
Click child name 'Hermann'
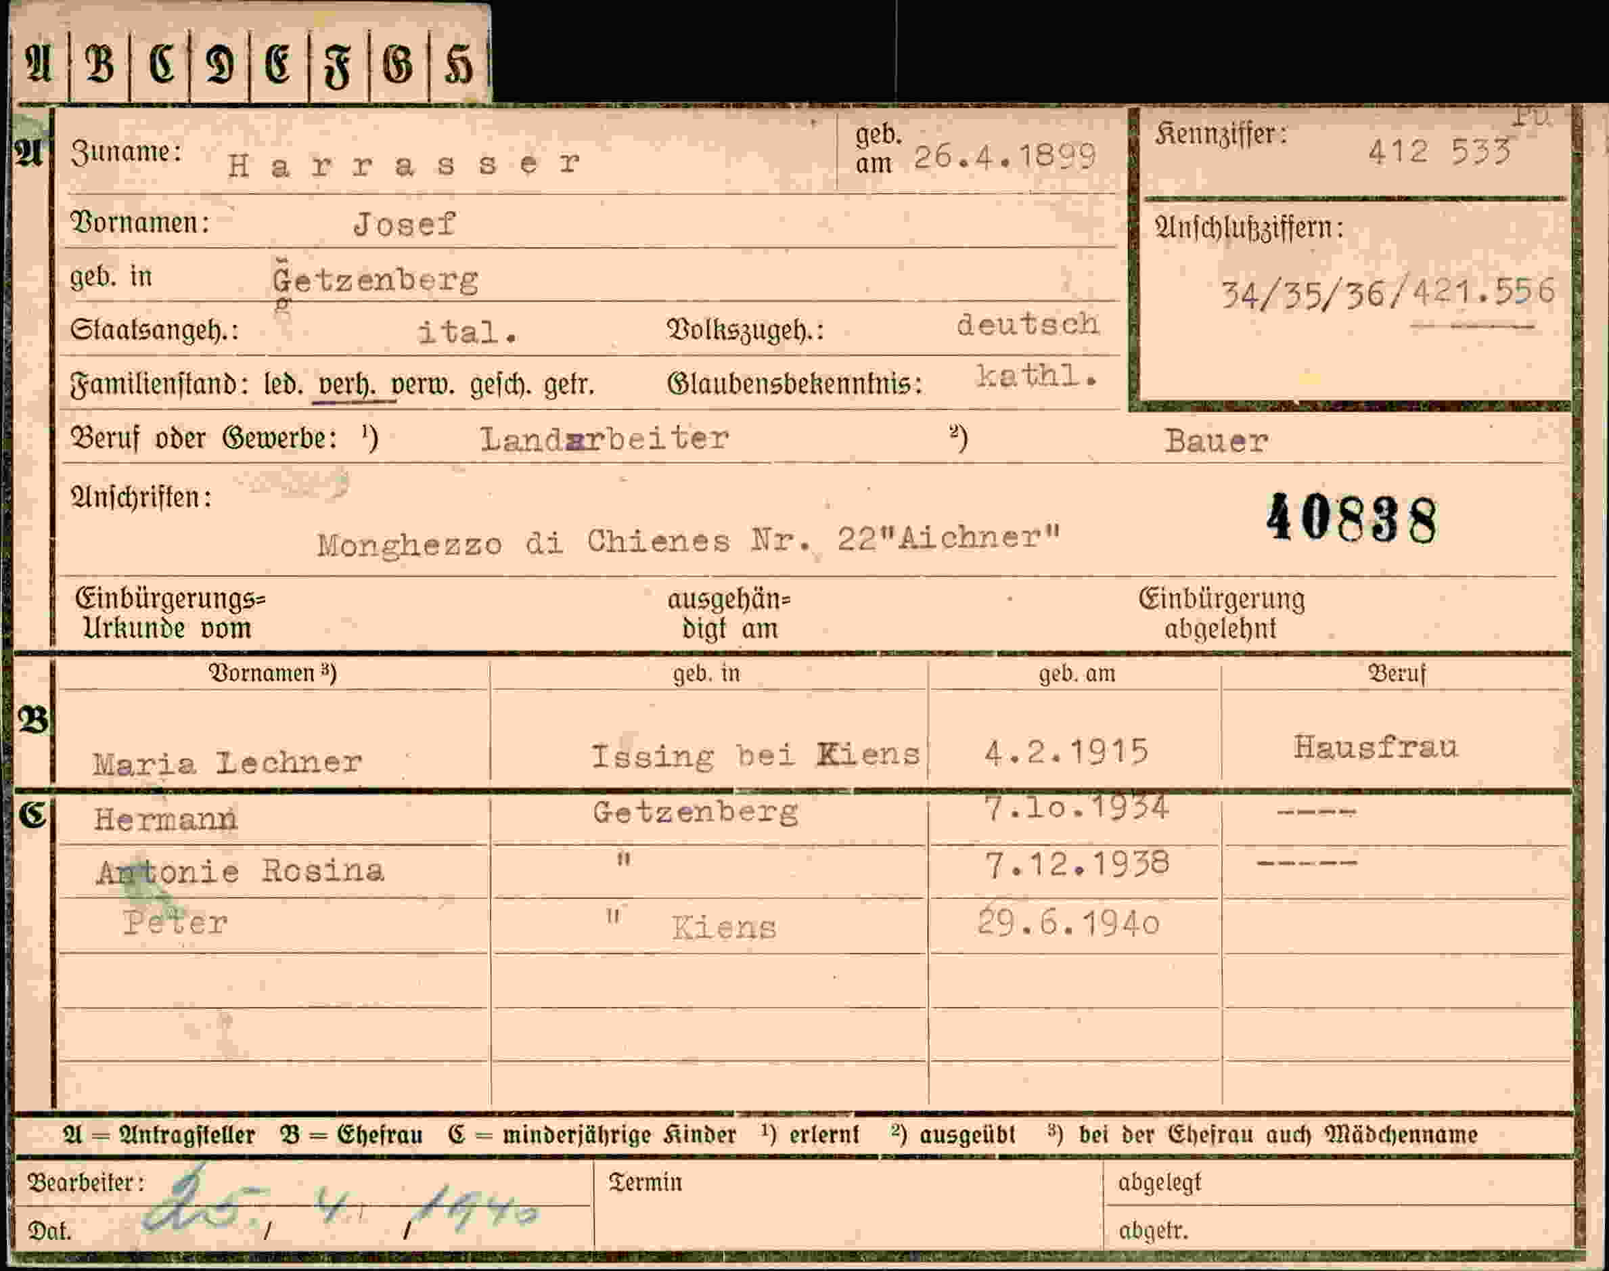[x=166, y=820]
